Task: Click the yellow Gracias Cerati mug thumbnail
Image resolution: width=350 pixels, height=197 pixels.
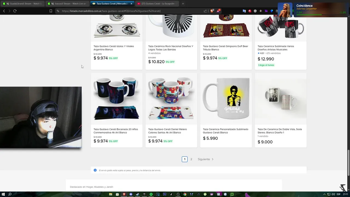Action: pos(226,99)
